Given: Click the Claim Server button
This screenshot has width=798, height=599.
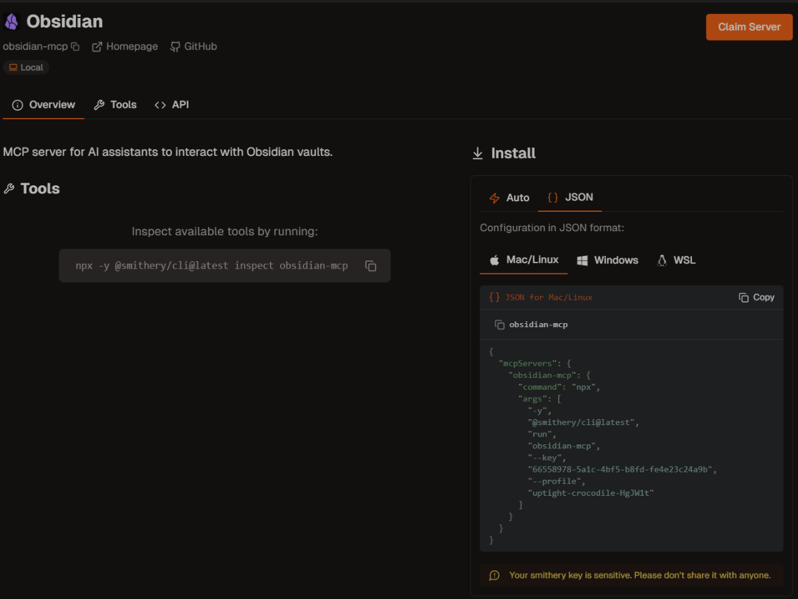Looking at the screenshot, I should tap(749, 27).
